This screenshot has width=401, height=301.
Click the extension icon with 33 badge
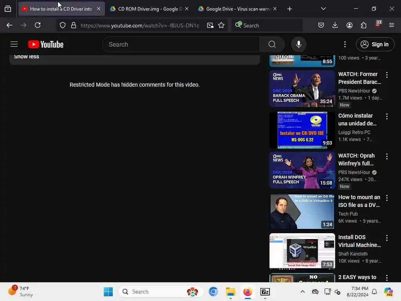click(378, 25)
